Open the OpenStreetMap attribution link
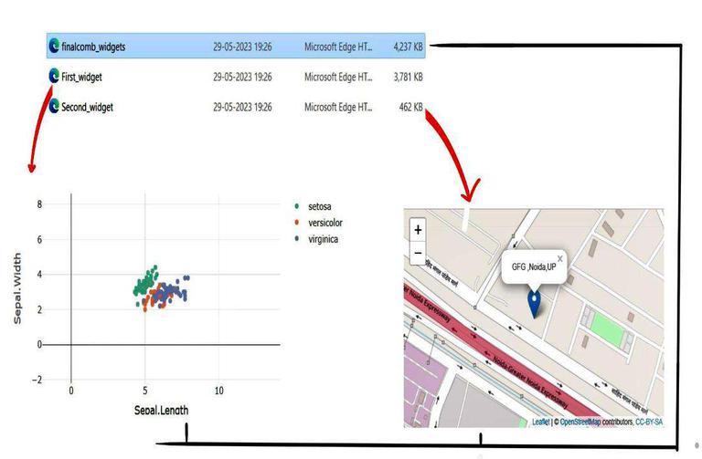The image size is (702, 459). (x=580, y=422)
